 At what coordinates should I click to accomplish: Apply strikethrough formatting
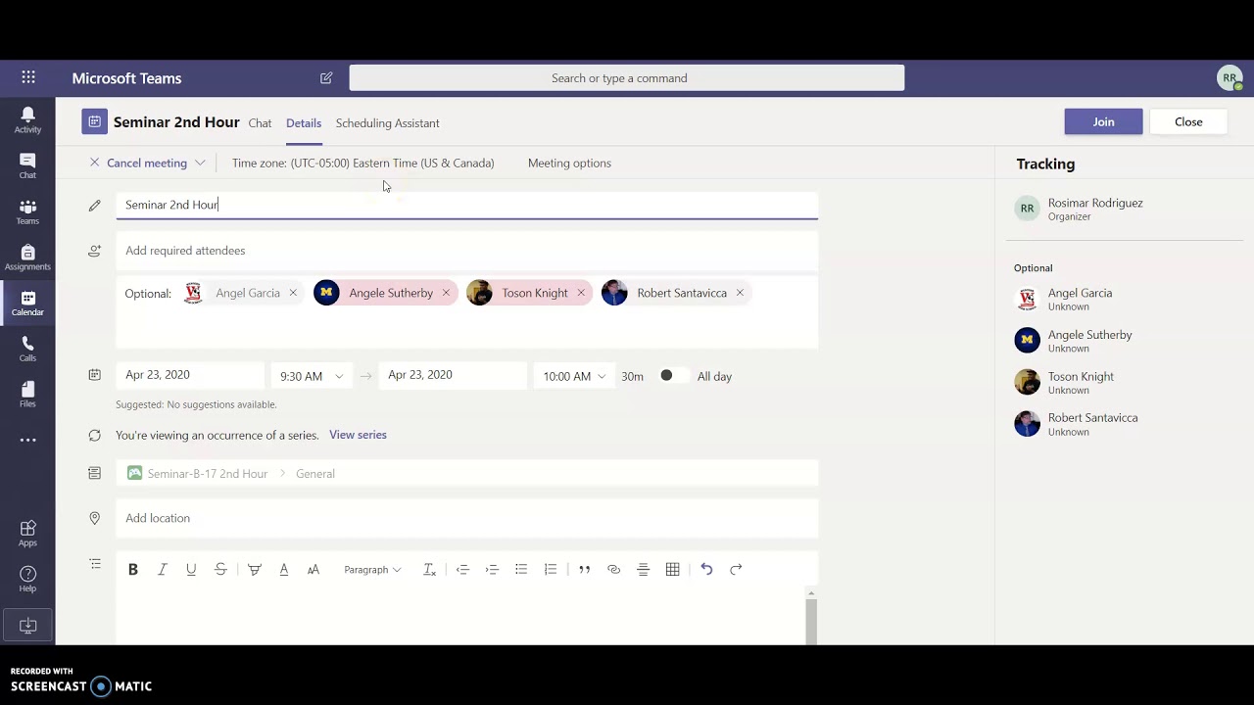(220, 569)
